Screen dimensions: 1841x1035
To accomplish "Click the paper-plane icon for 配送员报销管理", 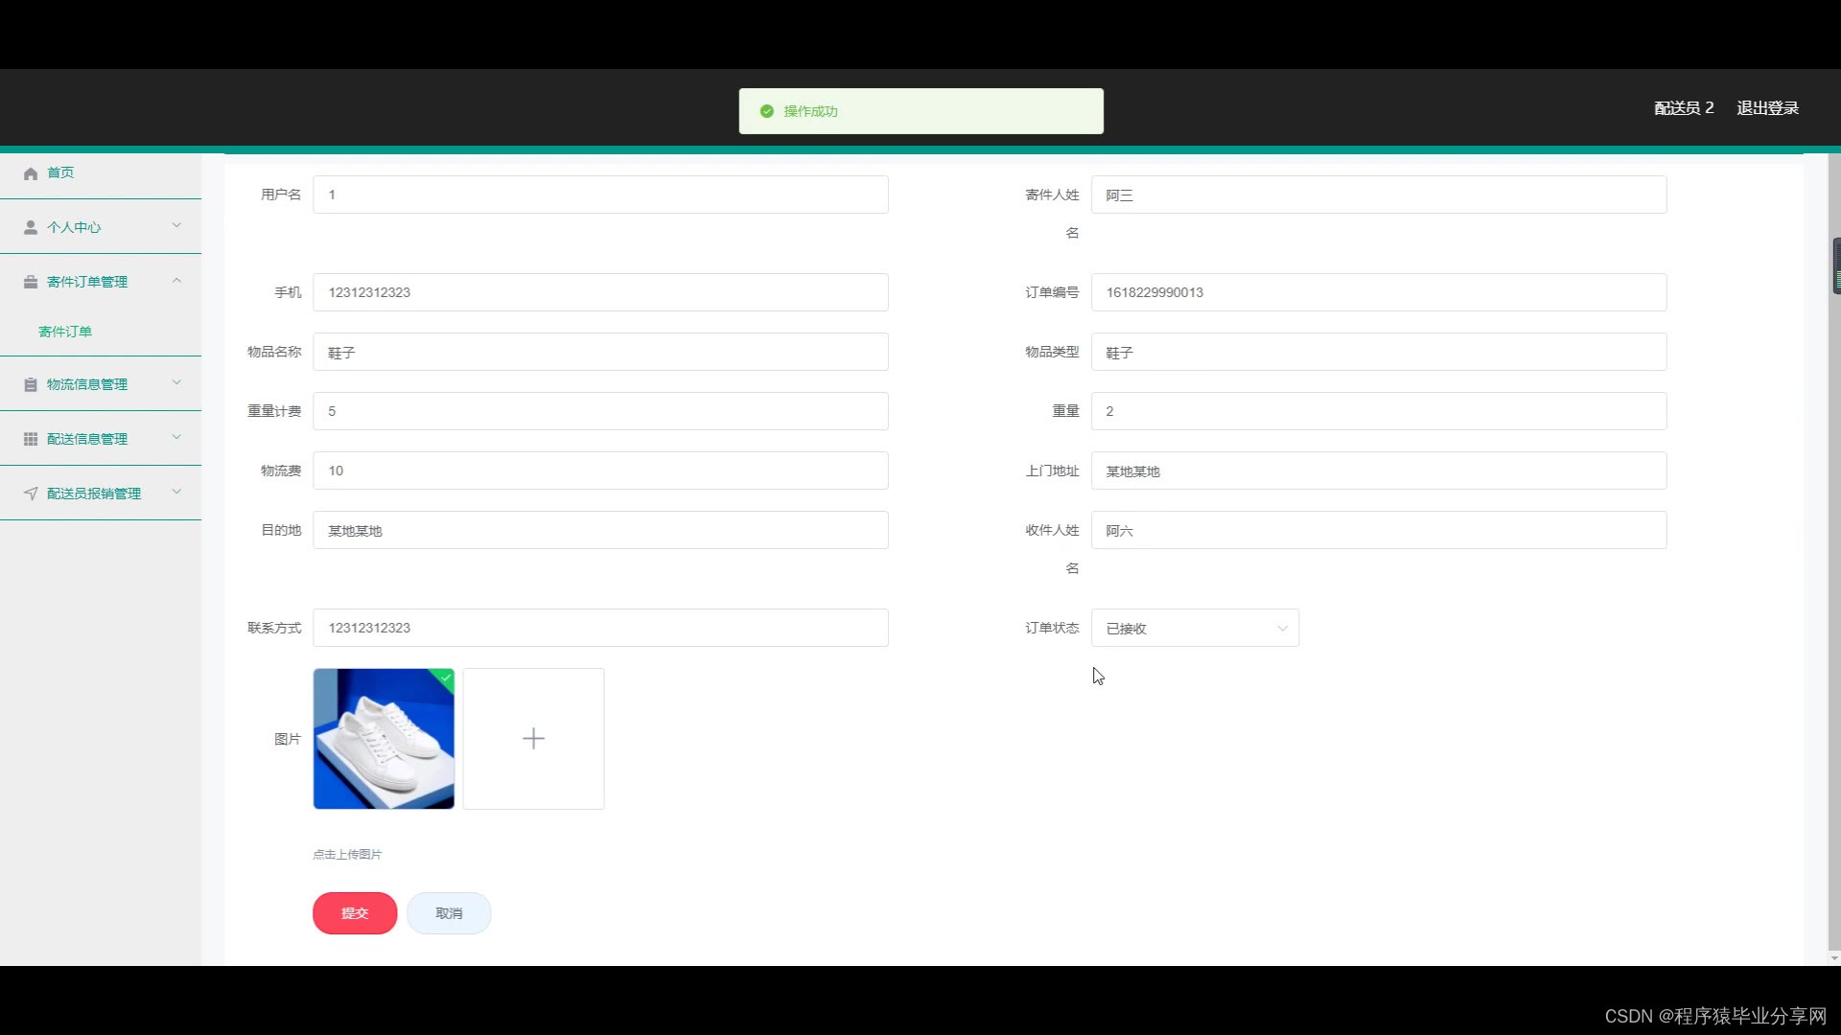I will (x=31, y=494).
